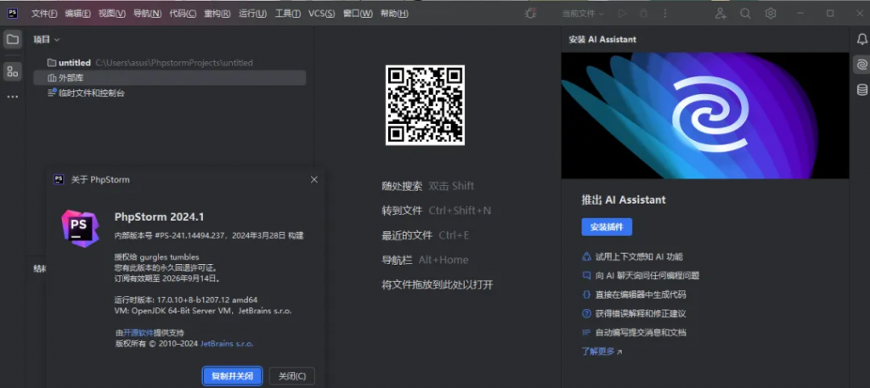
Task: Click the 复制并关闭 button
Action: [x=232, y=376]
